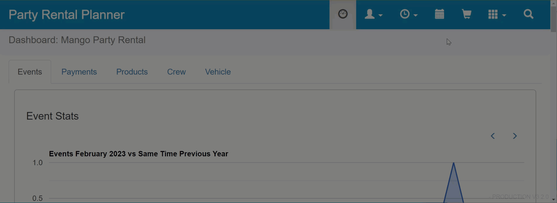Switch to the Payments tab
This screenshot has width=557, height=203.
tap(79, 72)
